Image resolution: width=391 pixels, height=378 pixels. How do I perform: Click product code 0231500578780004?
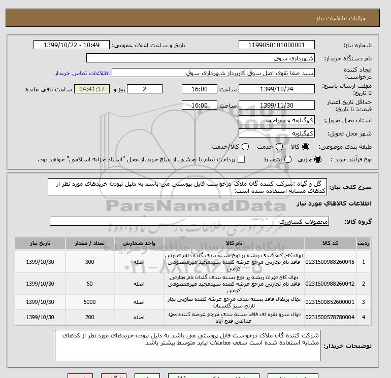pos(330,317)
